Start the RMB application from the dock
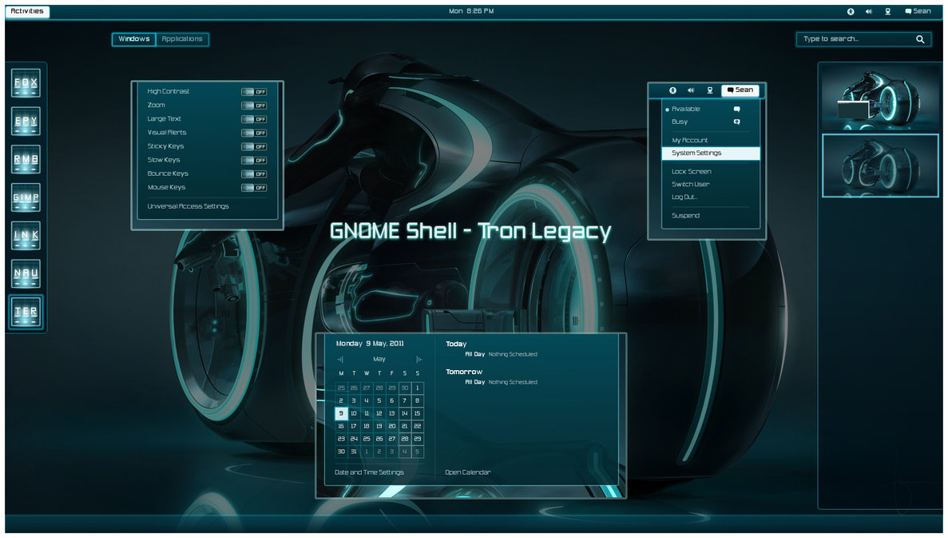Image resolution: width=948 pixels, height=538 pixels. (26, 159)
